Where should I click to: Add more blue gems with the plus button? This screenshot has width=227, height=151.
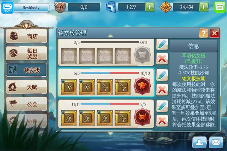pos(150,7)
